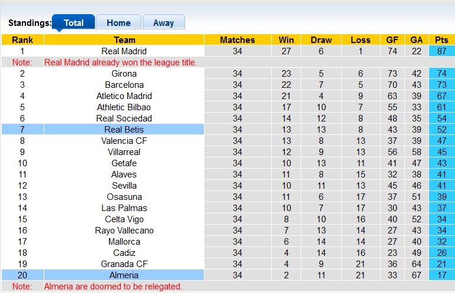
Task: Select Atletico Madrid team row
Action: click(x=124, y=96)
